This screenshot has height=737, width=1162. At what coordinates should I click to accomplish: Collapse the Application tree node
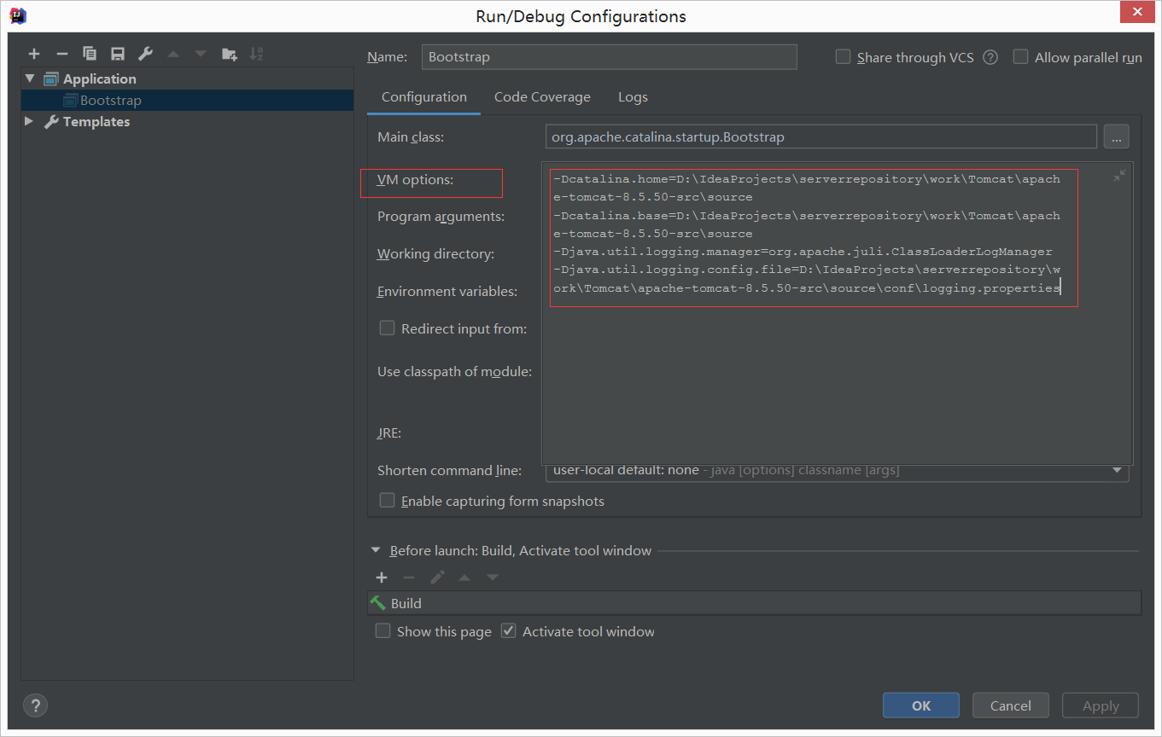point(31,78)
